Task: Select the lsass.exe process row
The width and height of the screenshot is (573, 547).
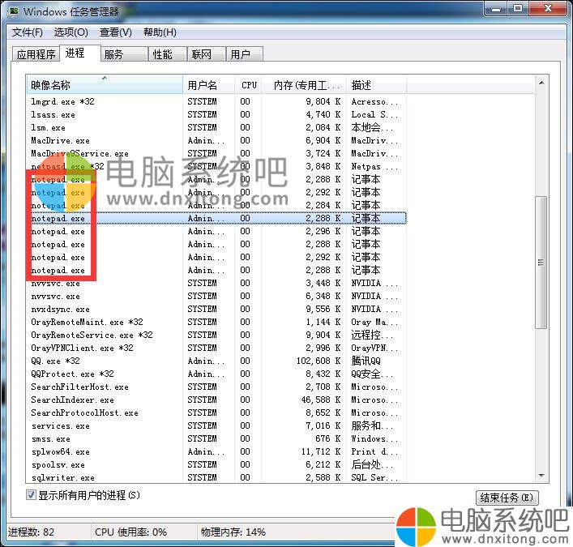Action: pos(216,115)
